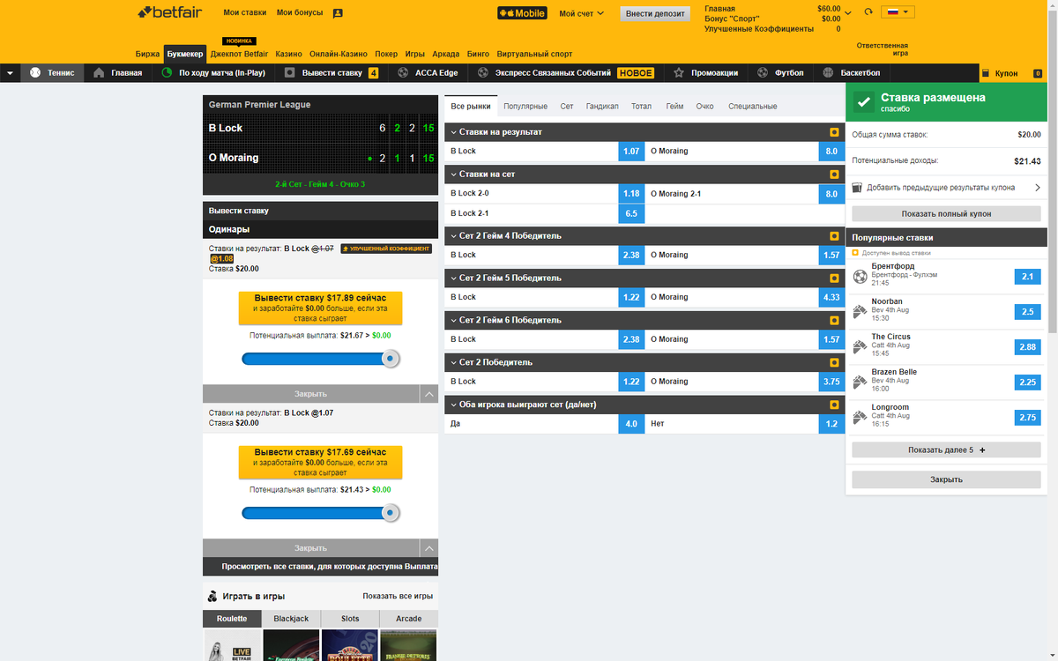Click cash out icon on Ставки на результат
The height and width of the screenshot is (661, 1058).
834,132
